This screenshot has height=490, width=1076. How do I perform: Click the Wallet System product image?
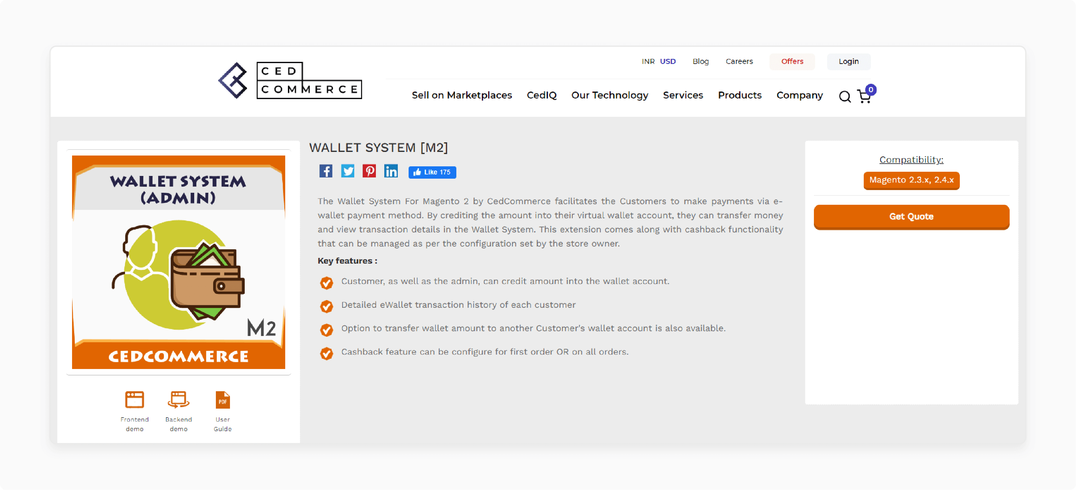coord(178,262)
